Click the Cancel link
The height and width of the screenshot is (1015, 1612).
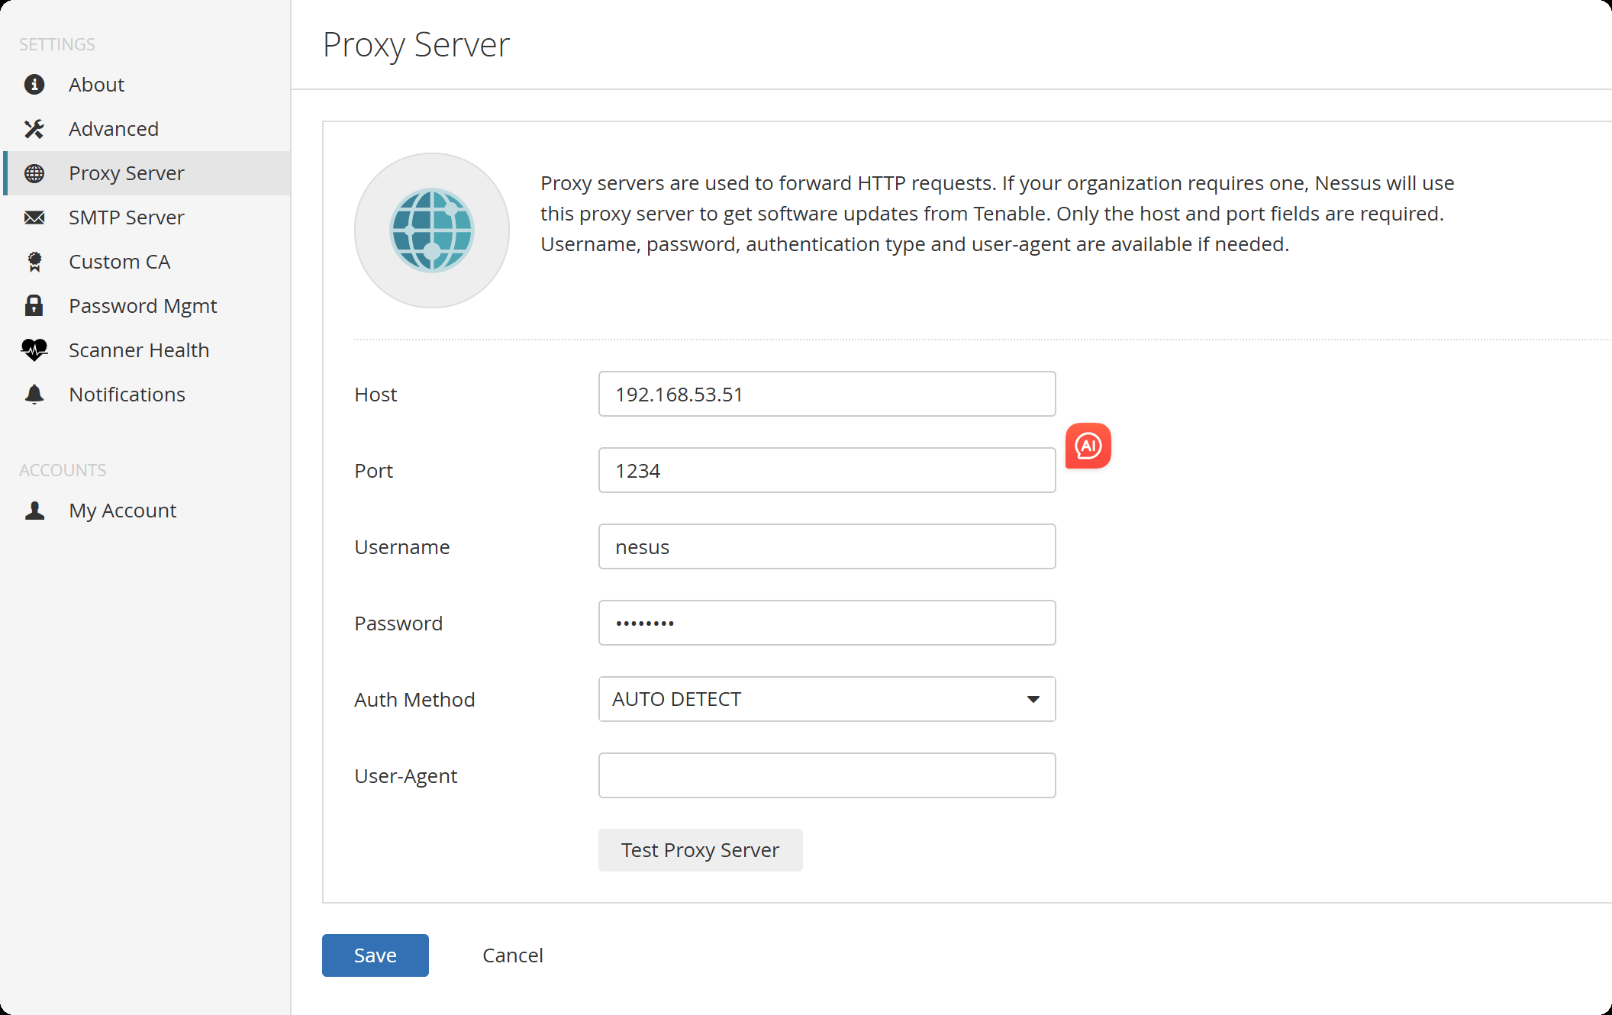click(x=512, y=955)
